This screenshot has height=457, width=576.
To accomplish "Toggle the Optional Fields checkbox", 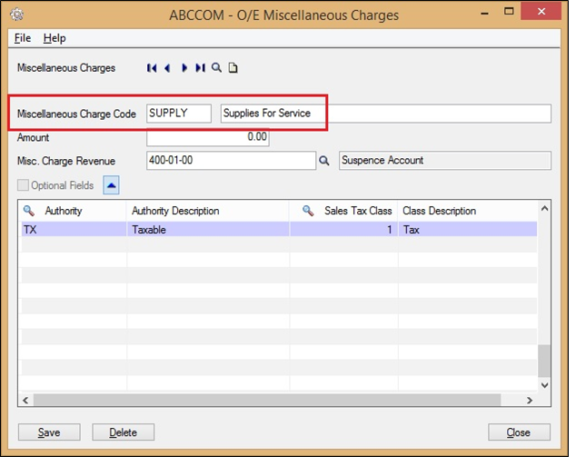I will [x=23, y=184].
